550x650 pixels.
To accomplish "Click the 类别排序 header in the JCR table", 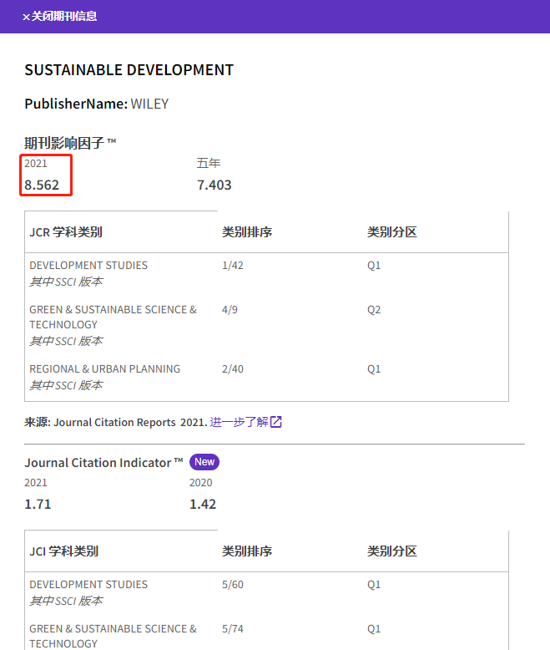I will coord(247,232).
